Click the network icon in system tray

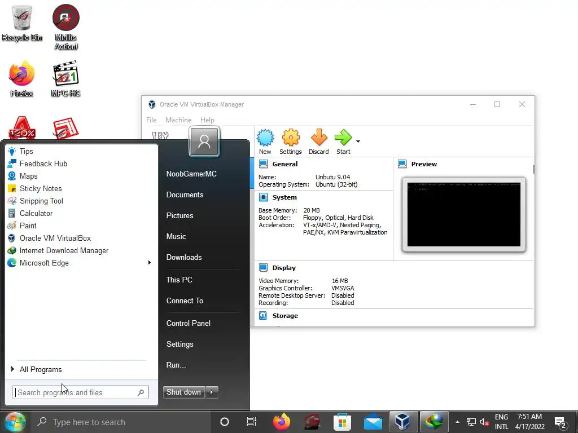tap(471, 422)
